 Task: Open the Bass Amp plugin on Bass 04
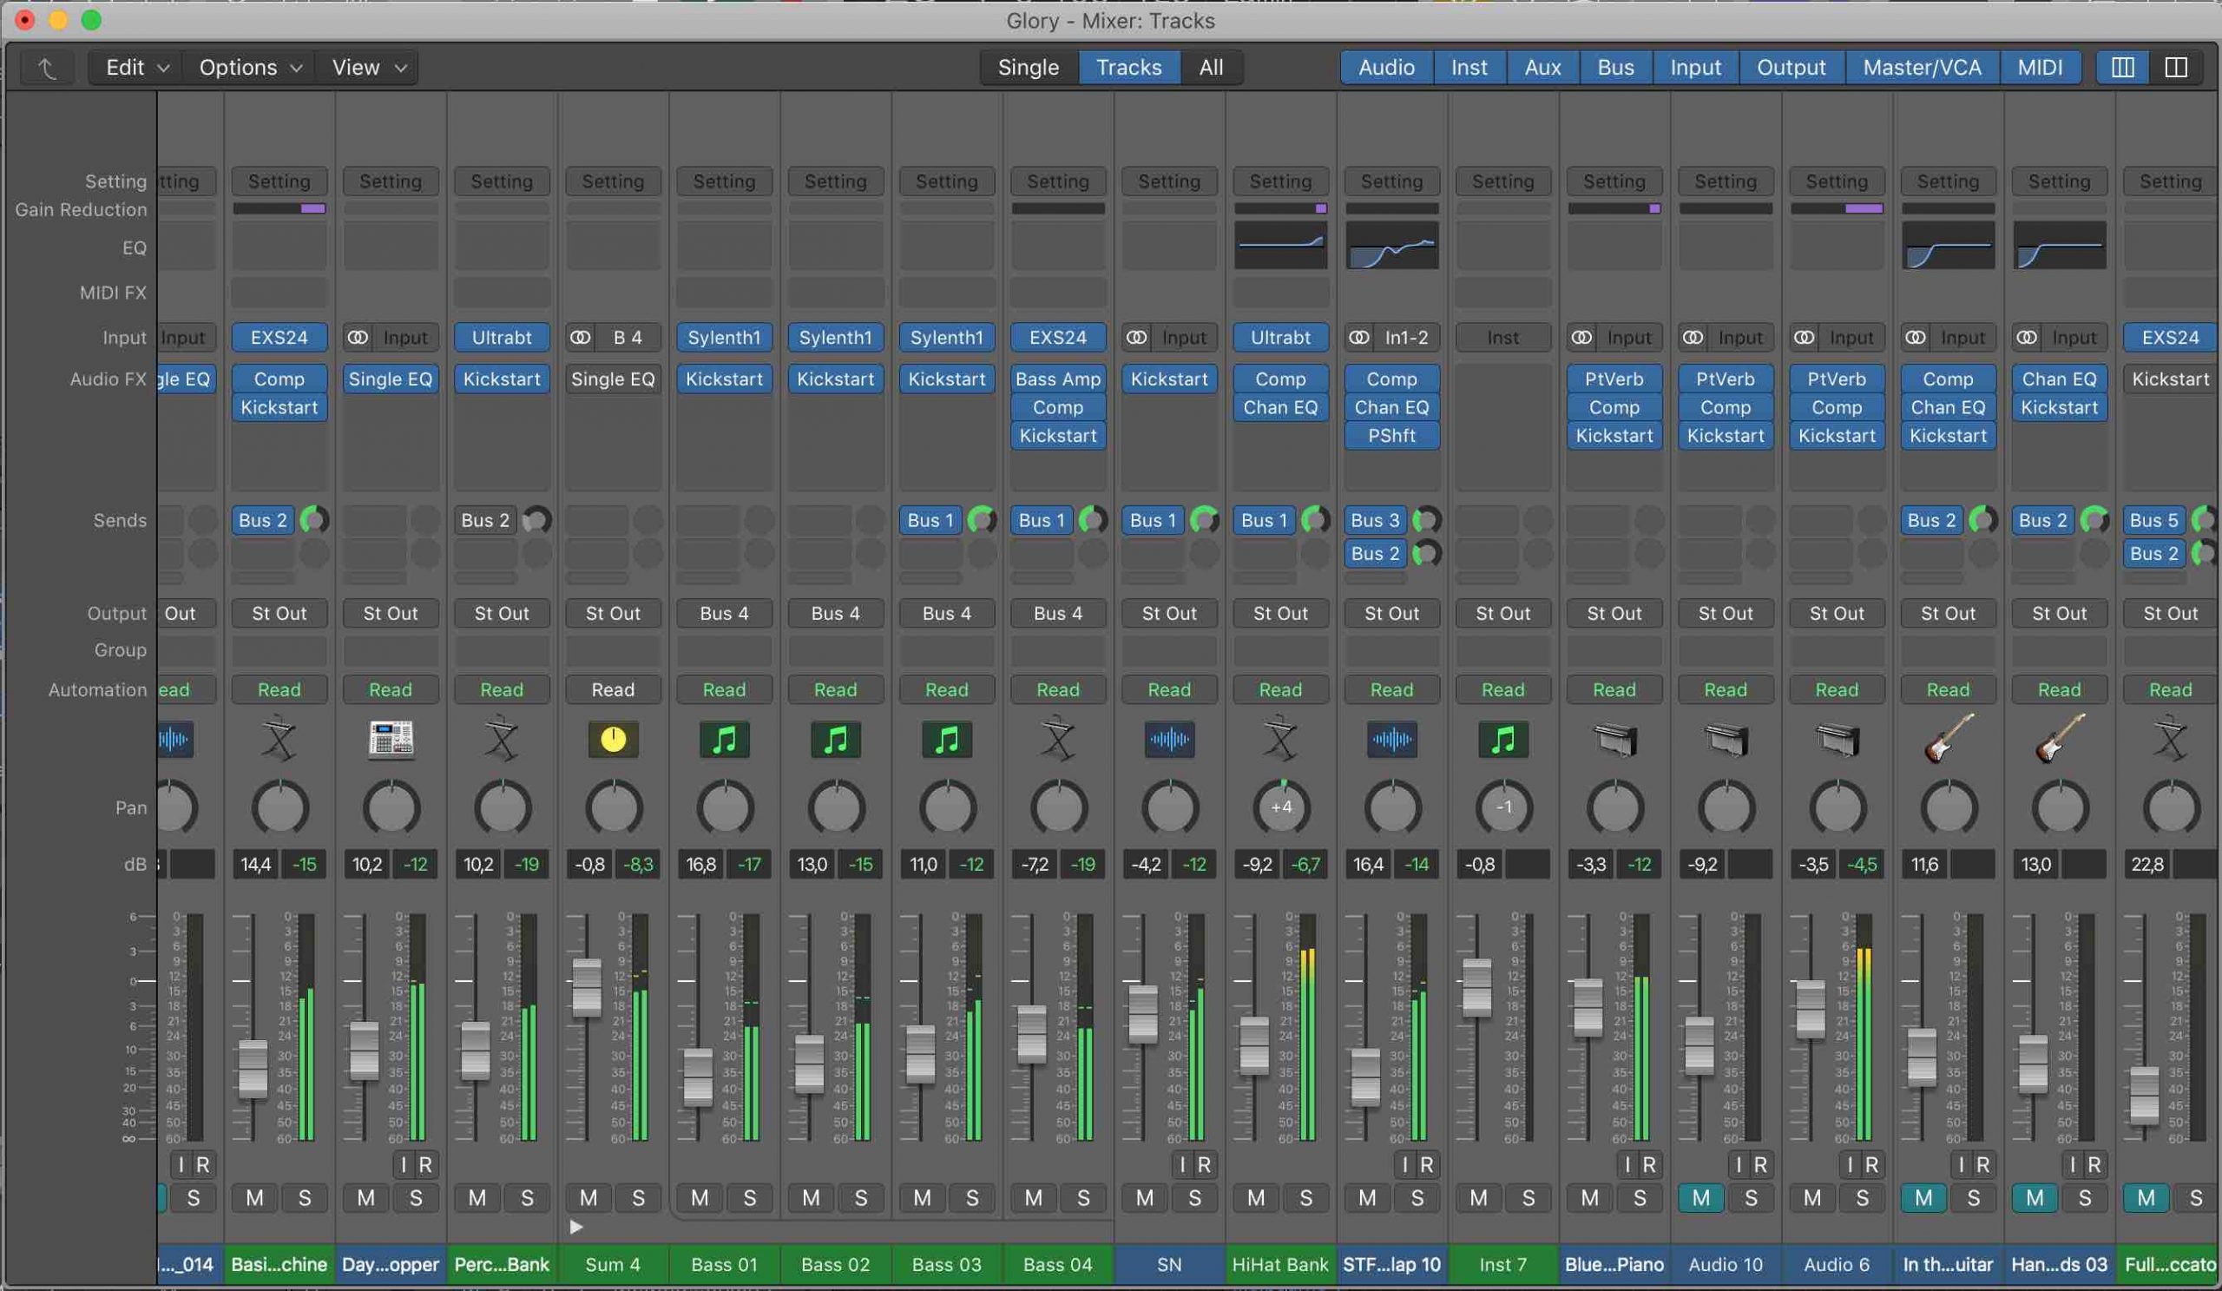click(1057, 379)
